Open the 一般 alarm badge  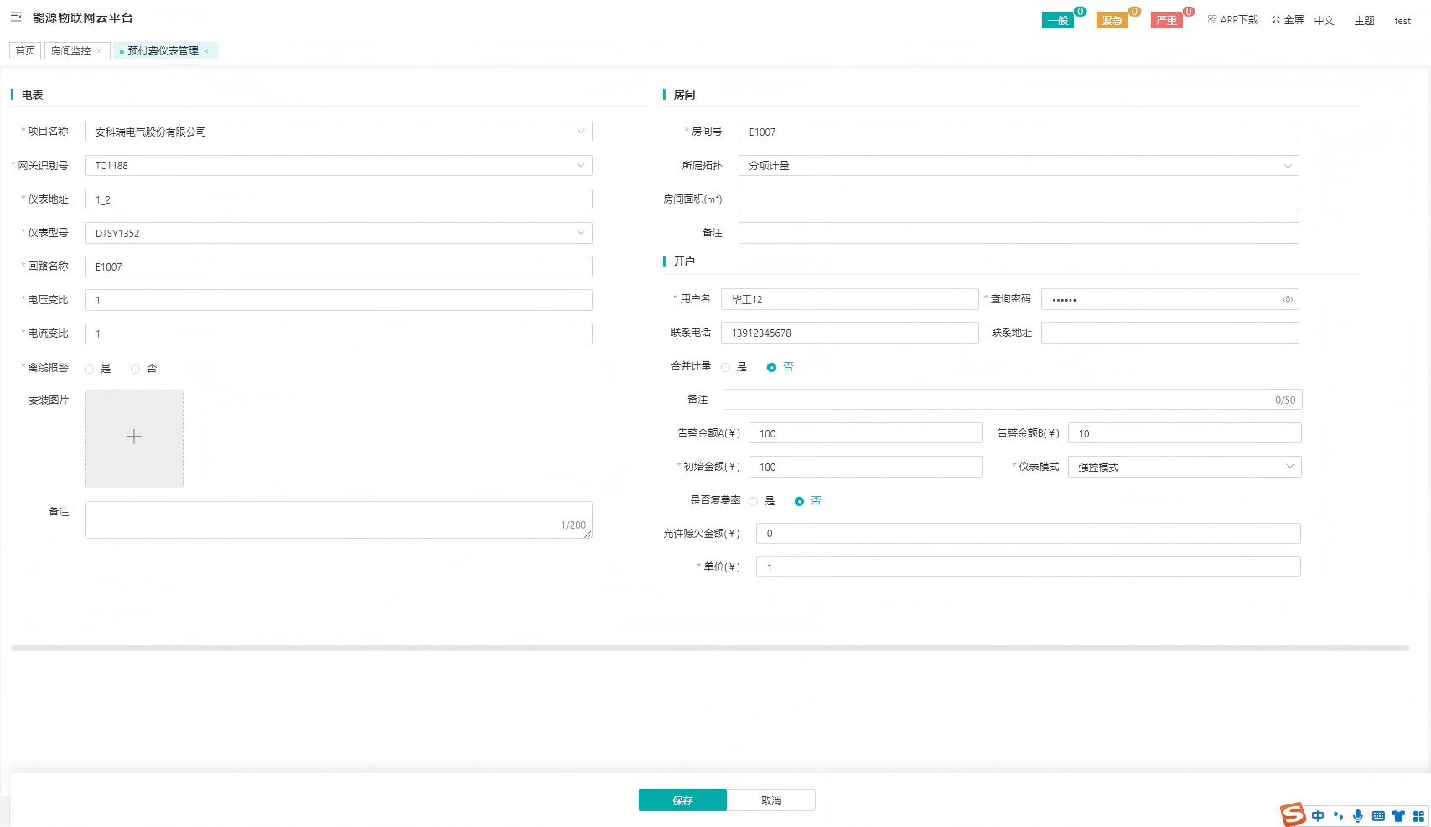1058,20
